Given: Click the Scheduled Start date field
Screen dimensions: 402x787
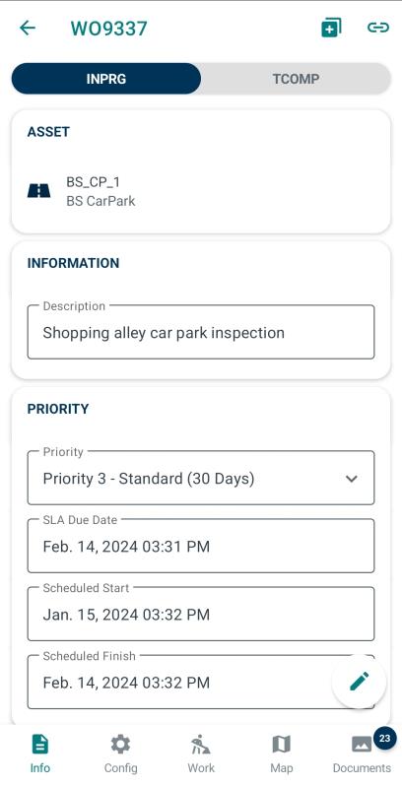Looking at the screenshot, I should coord(201,614).
